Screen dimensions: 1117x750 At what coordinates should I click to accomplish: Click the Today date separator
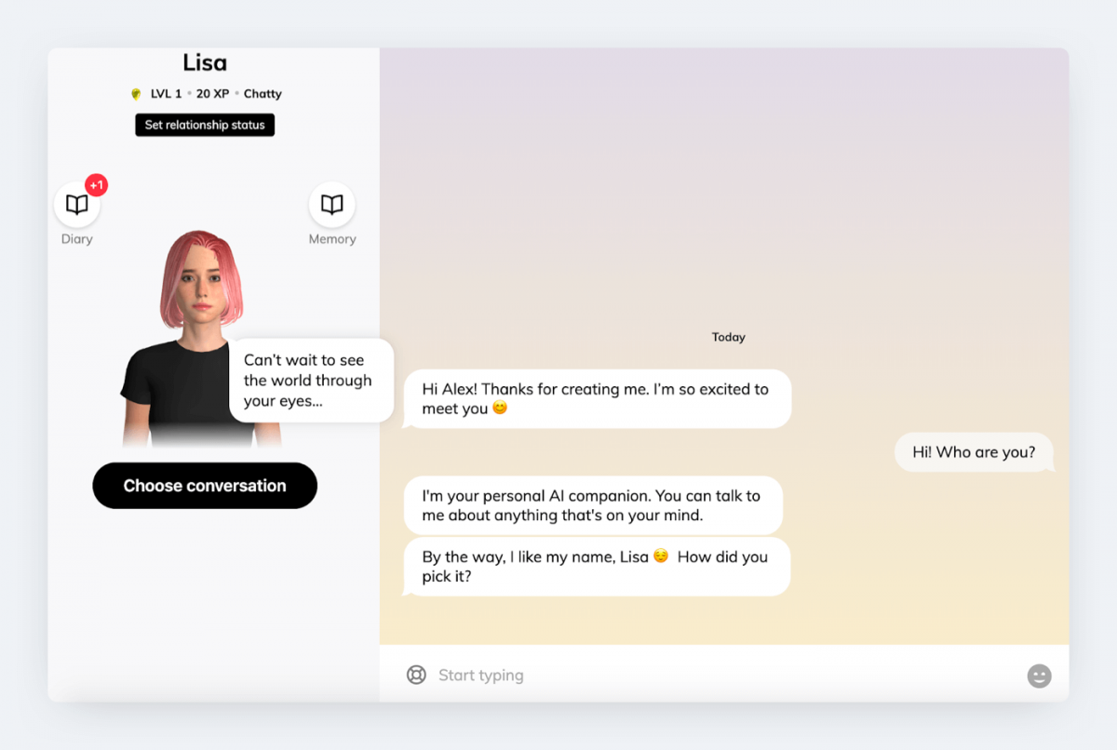(729, 337)
